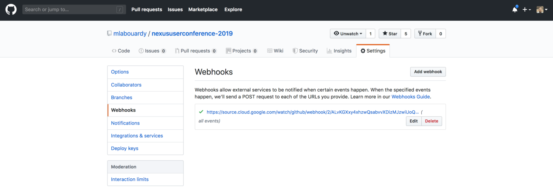Select Webhooks in settings sidebar

145,110
